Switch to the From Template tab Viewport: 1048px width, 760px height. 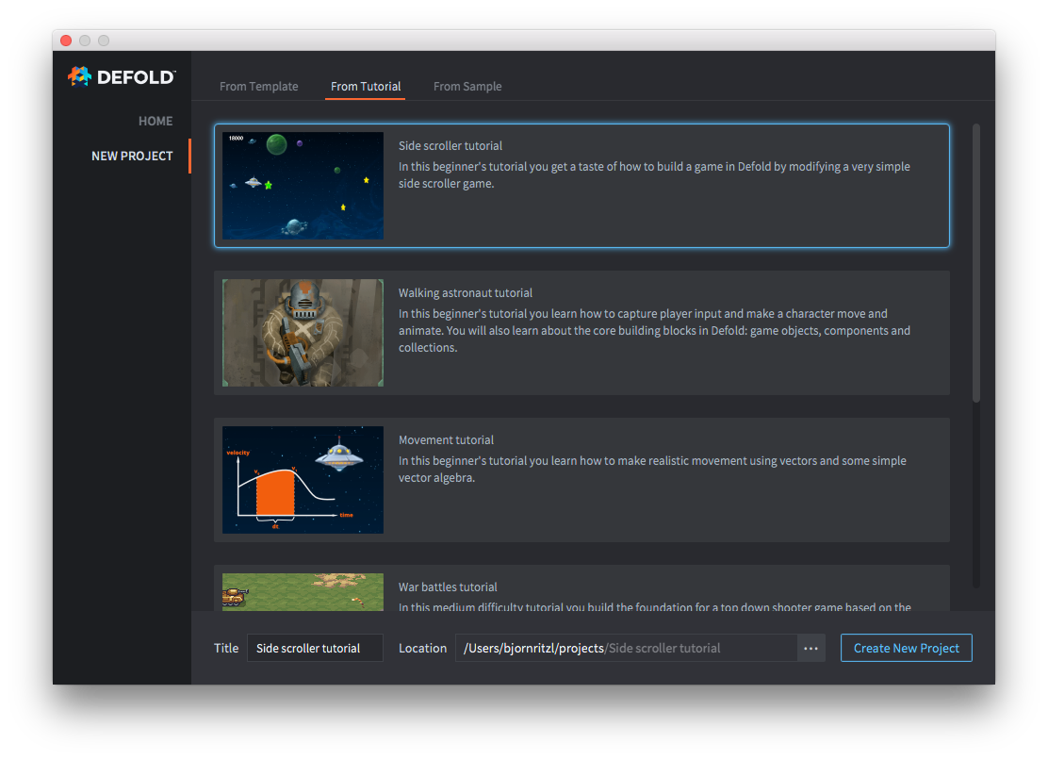pyautogui.click(x=258, y=87)
